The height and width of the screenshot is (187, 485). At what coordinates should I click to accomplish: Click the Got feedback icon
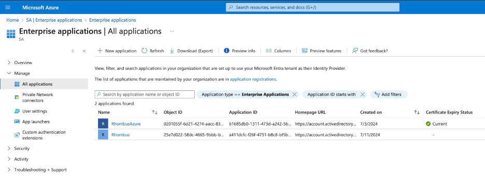[355, 51]
